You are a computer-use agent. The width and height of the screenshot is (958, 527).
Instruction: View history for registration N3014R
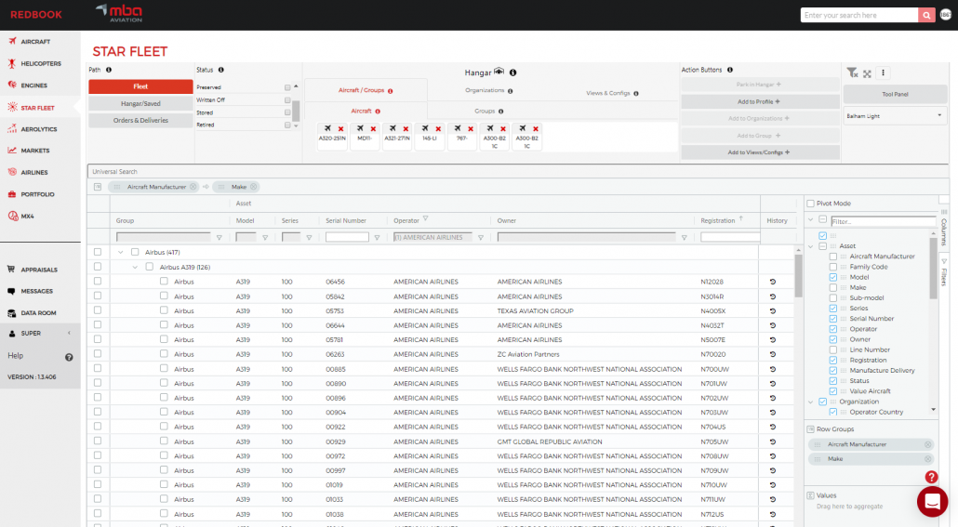[x=772, y=296]
